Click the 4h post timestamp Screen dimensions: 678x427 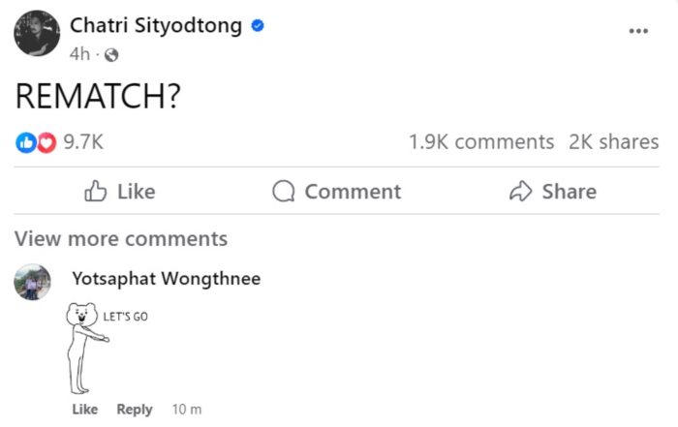pos(79,53)
